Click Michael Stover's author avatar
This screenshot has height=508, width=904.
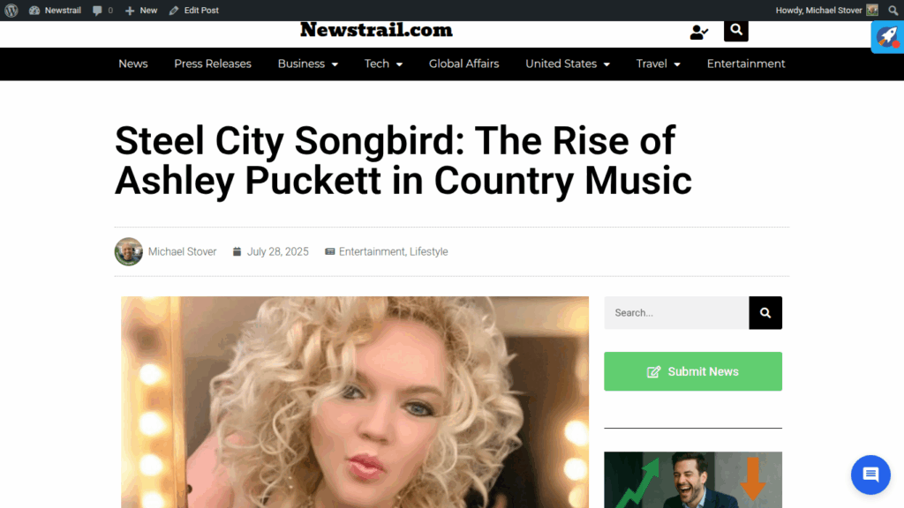[x=129, y=251]
